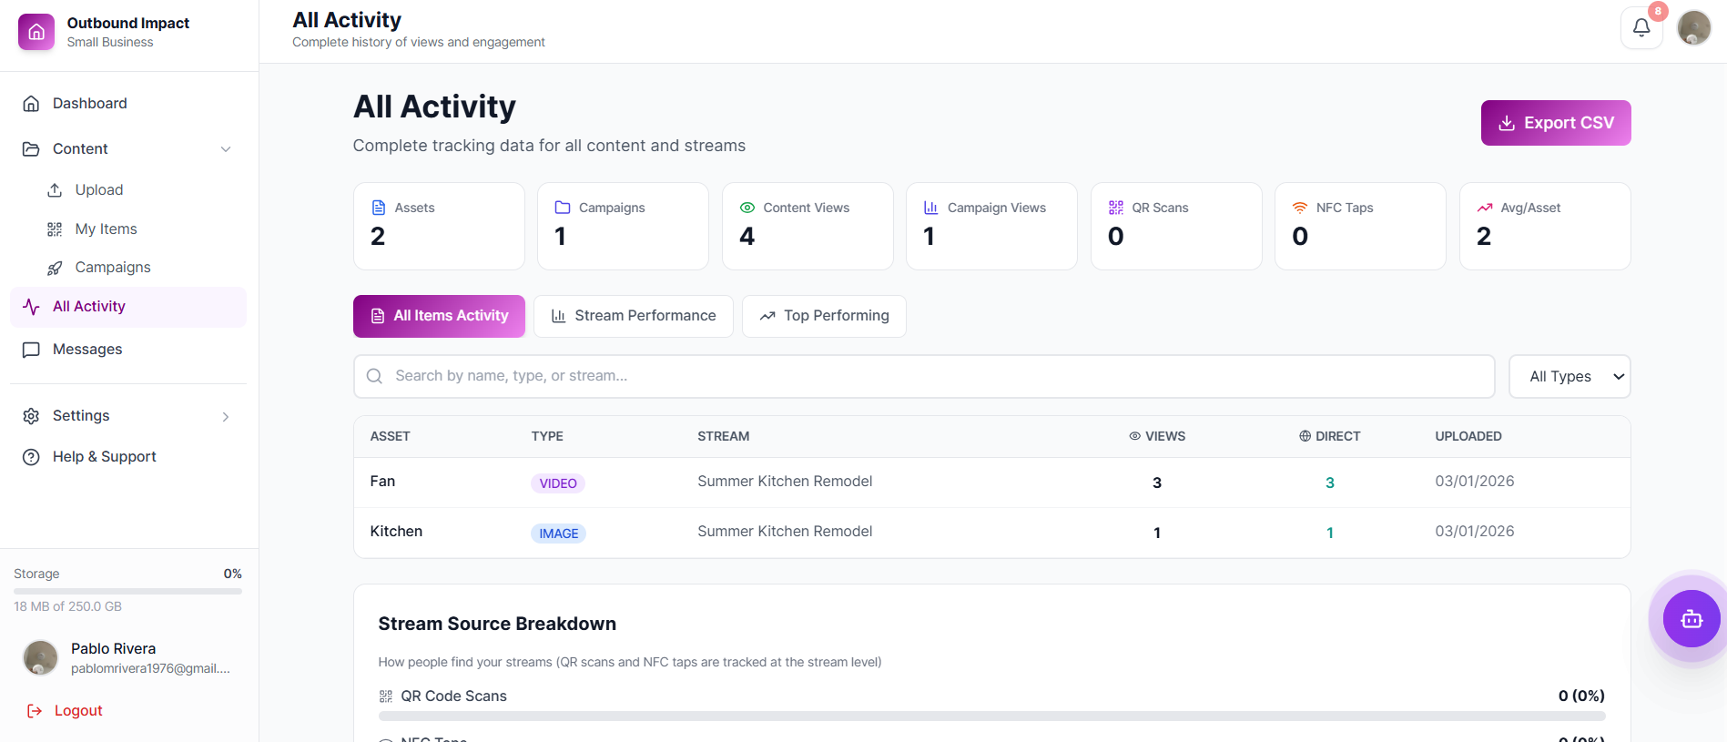Viewport: 1727px width, 742px height.
Task: Collapse the Content section chevron
Action: coord(226,149)
